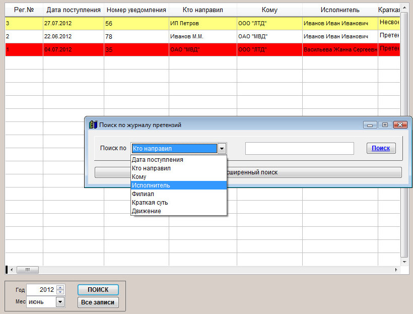Click the horizontal scrollbar thumb
Viewport: 413px width, 314px height.
28,270
